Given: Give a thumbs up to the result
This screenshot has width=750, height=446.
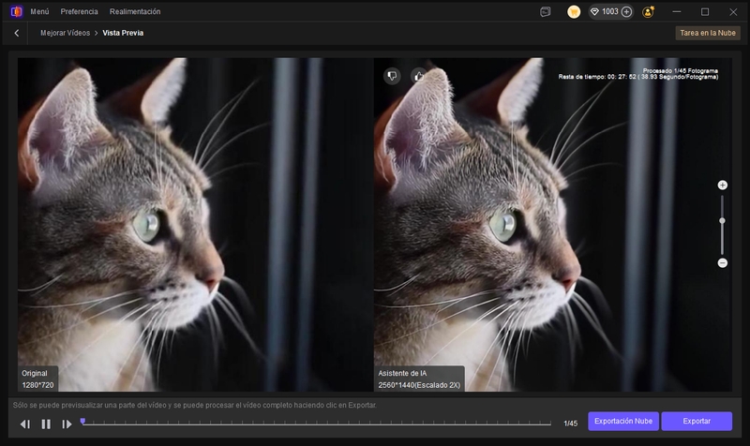Looking at the screenshot, I should pos(418,76).
